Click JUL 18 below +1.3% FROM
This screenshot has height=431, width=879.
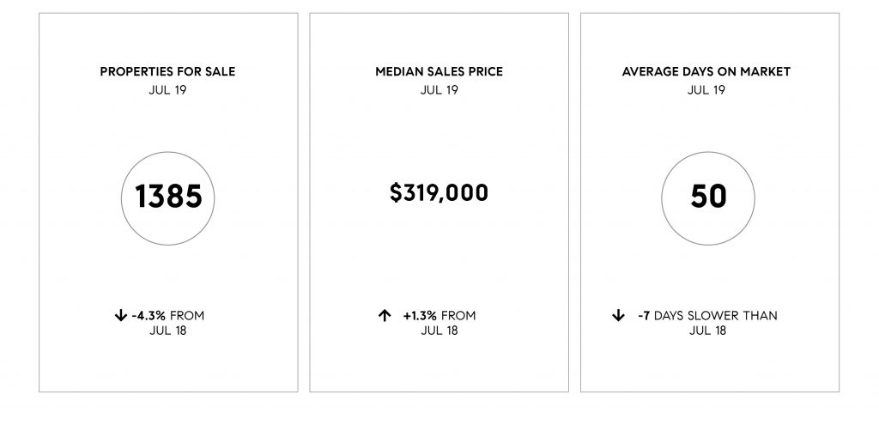tap(439, 331)
